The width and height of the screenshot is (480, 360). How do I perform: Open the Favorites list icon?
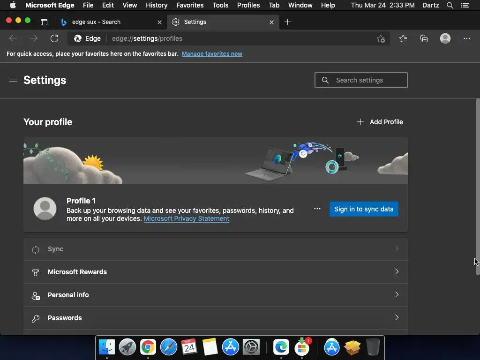(403, 38)
